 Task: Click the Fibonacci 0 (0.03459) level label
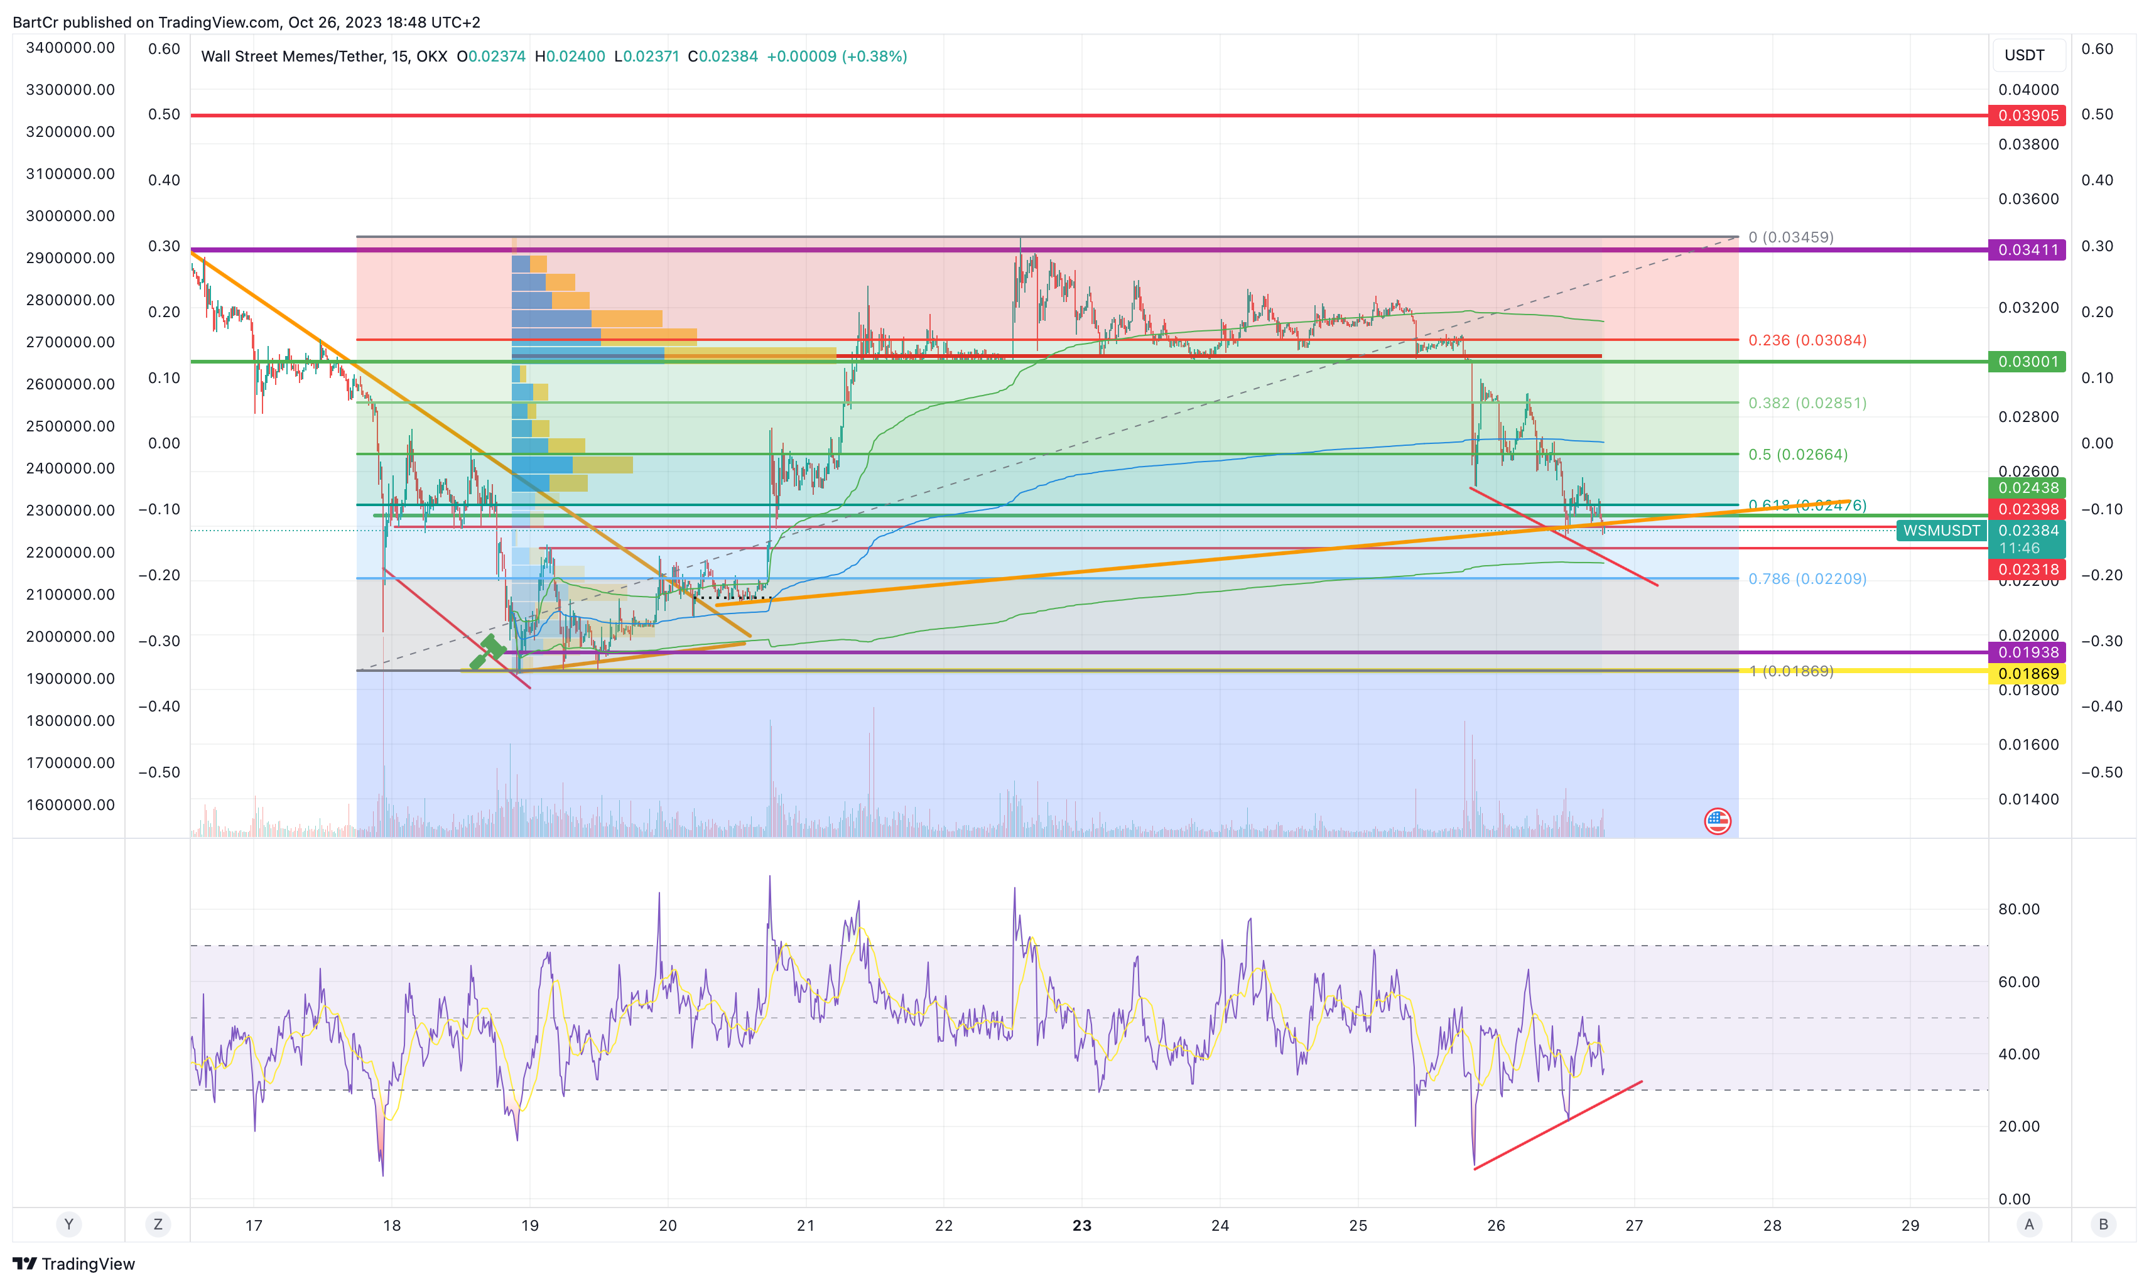[1790, 237]
